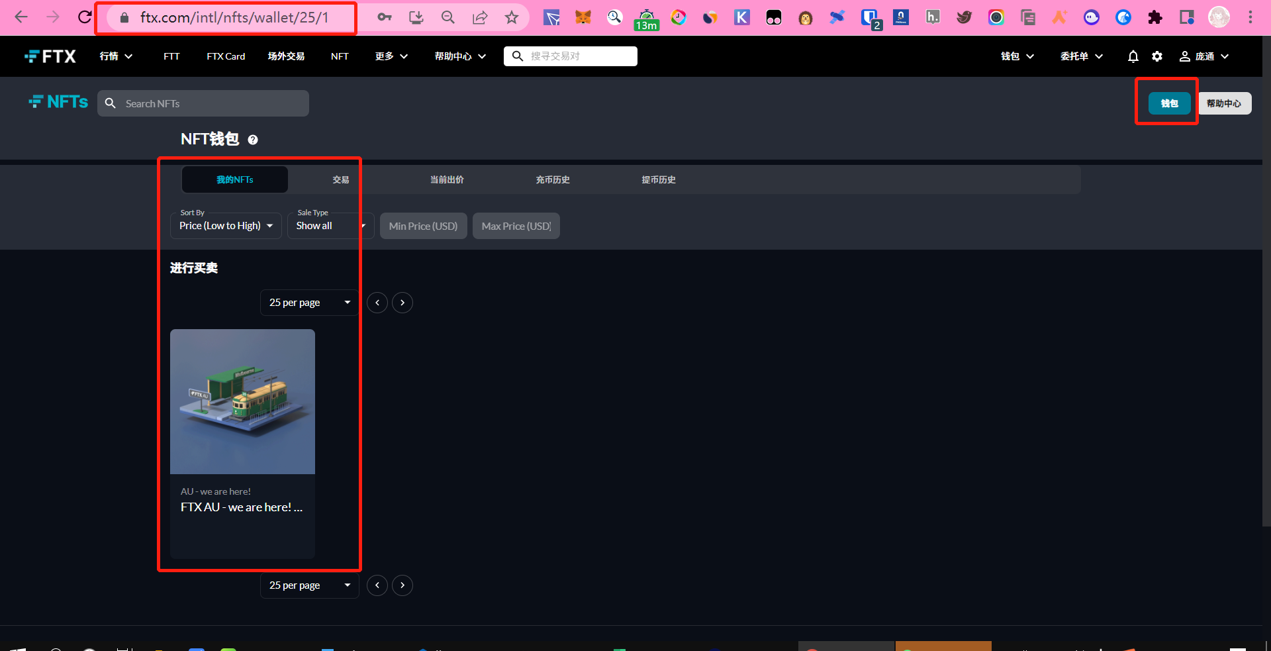Go to previous page with upper arrow
This screenshot has width=1271, height=651.
(x=377, y=303)
